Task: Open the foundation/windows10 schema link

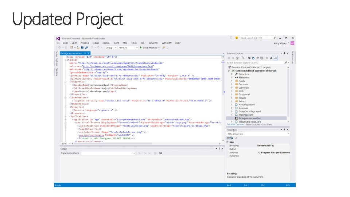Action: 121,63
